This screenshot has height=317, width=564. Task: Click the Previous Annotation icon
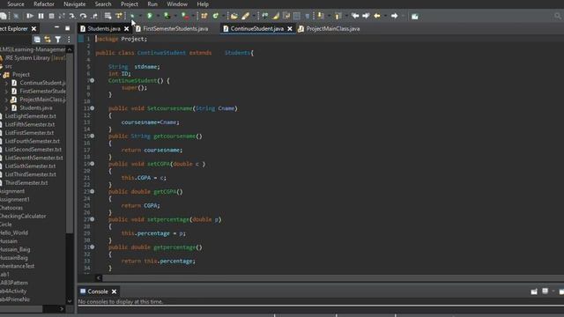point(338,16)
